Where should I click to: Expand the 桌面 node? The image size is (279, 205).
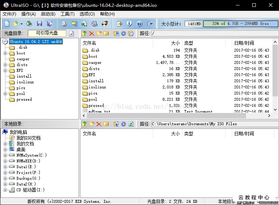pos(5,149)
